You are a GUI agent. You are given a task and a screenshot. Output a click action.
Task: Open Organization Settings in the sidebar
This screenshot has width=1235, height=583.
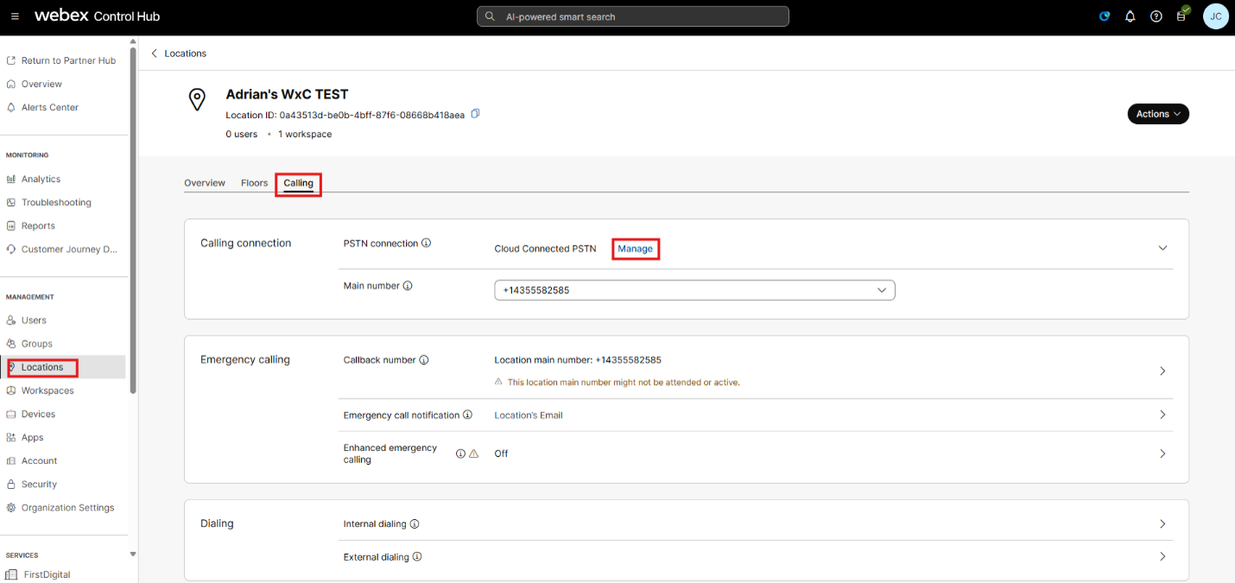click(66, 508)
